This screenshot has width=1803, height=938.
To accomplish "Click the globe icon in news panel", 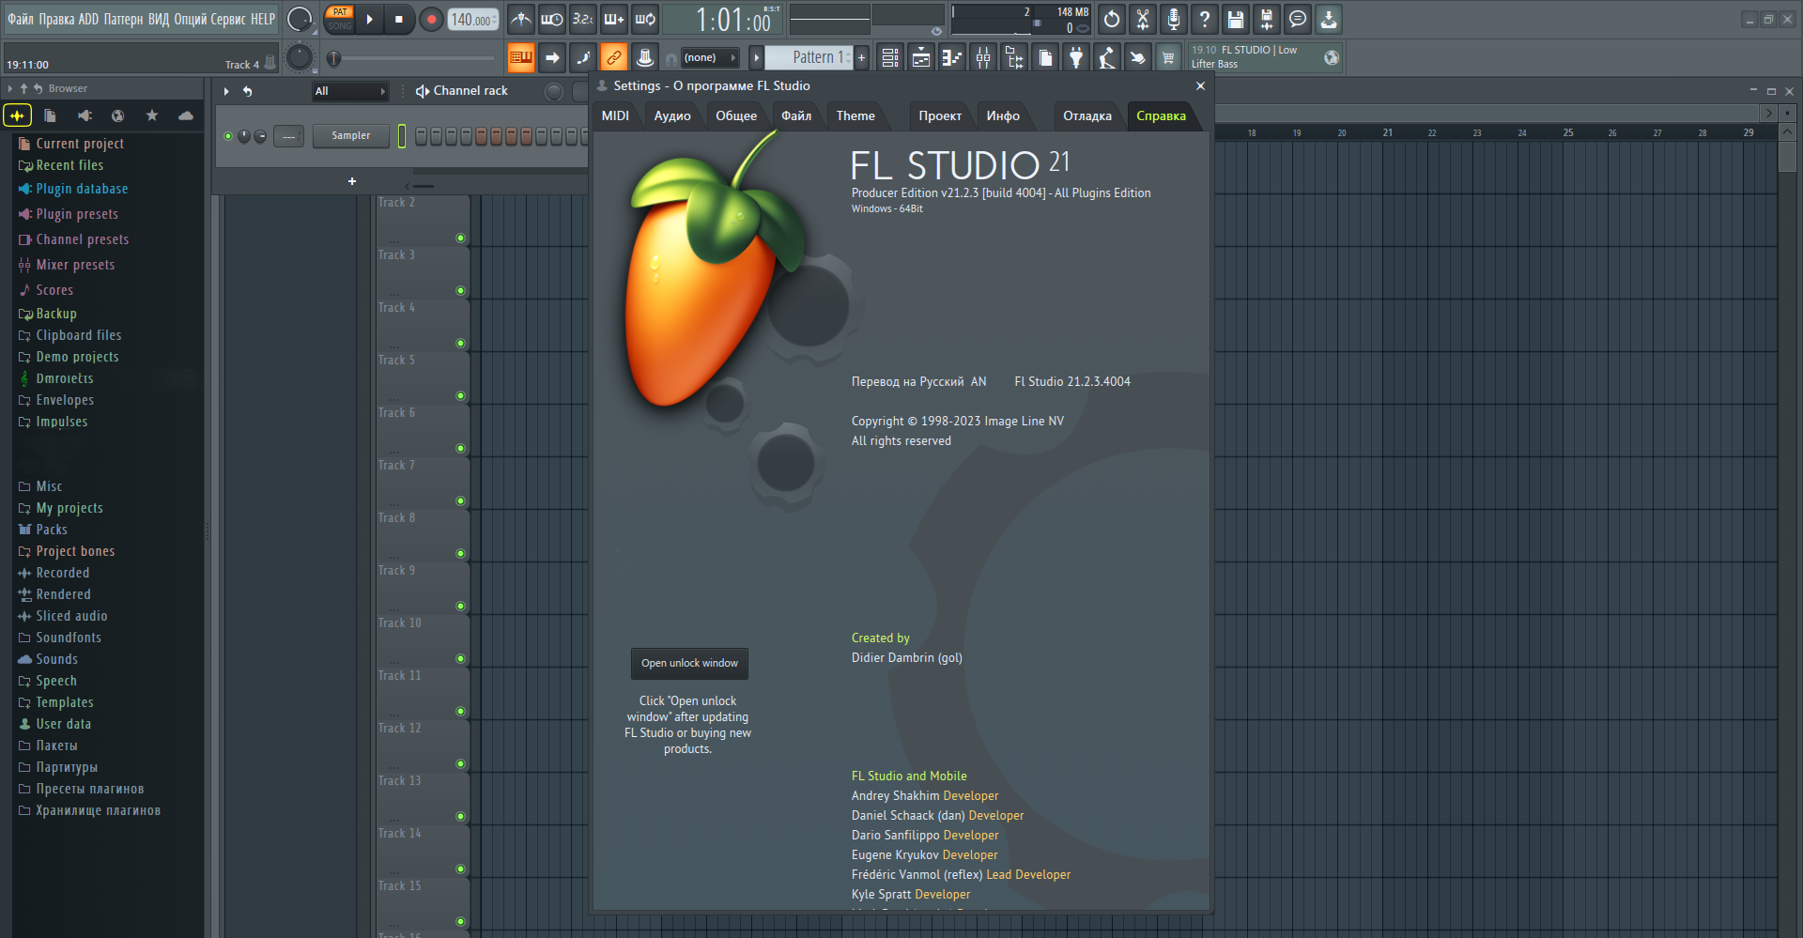I will click(1332, 57).
